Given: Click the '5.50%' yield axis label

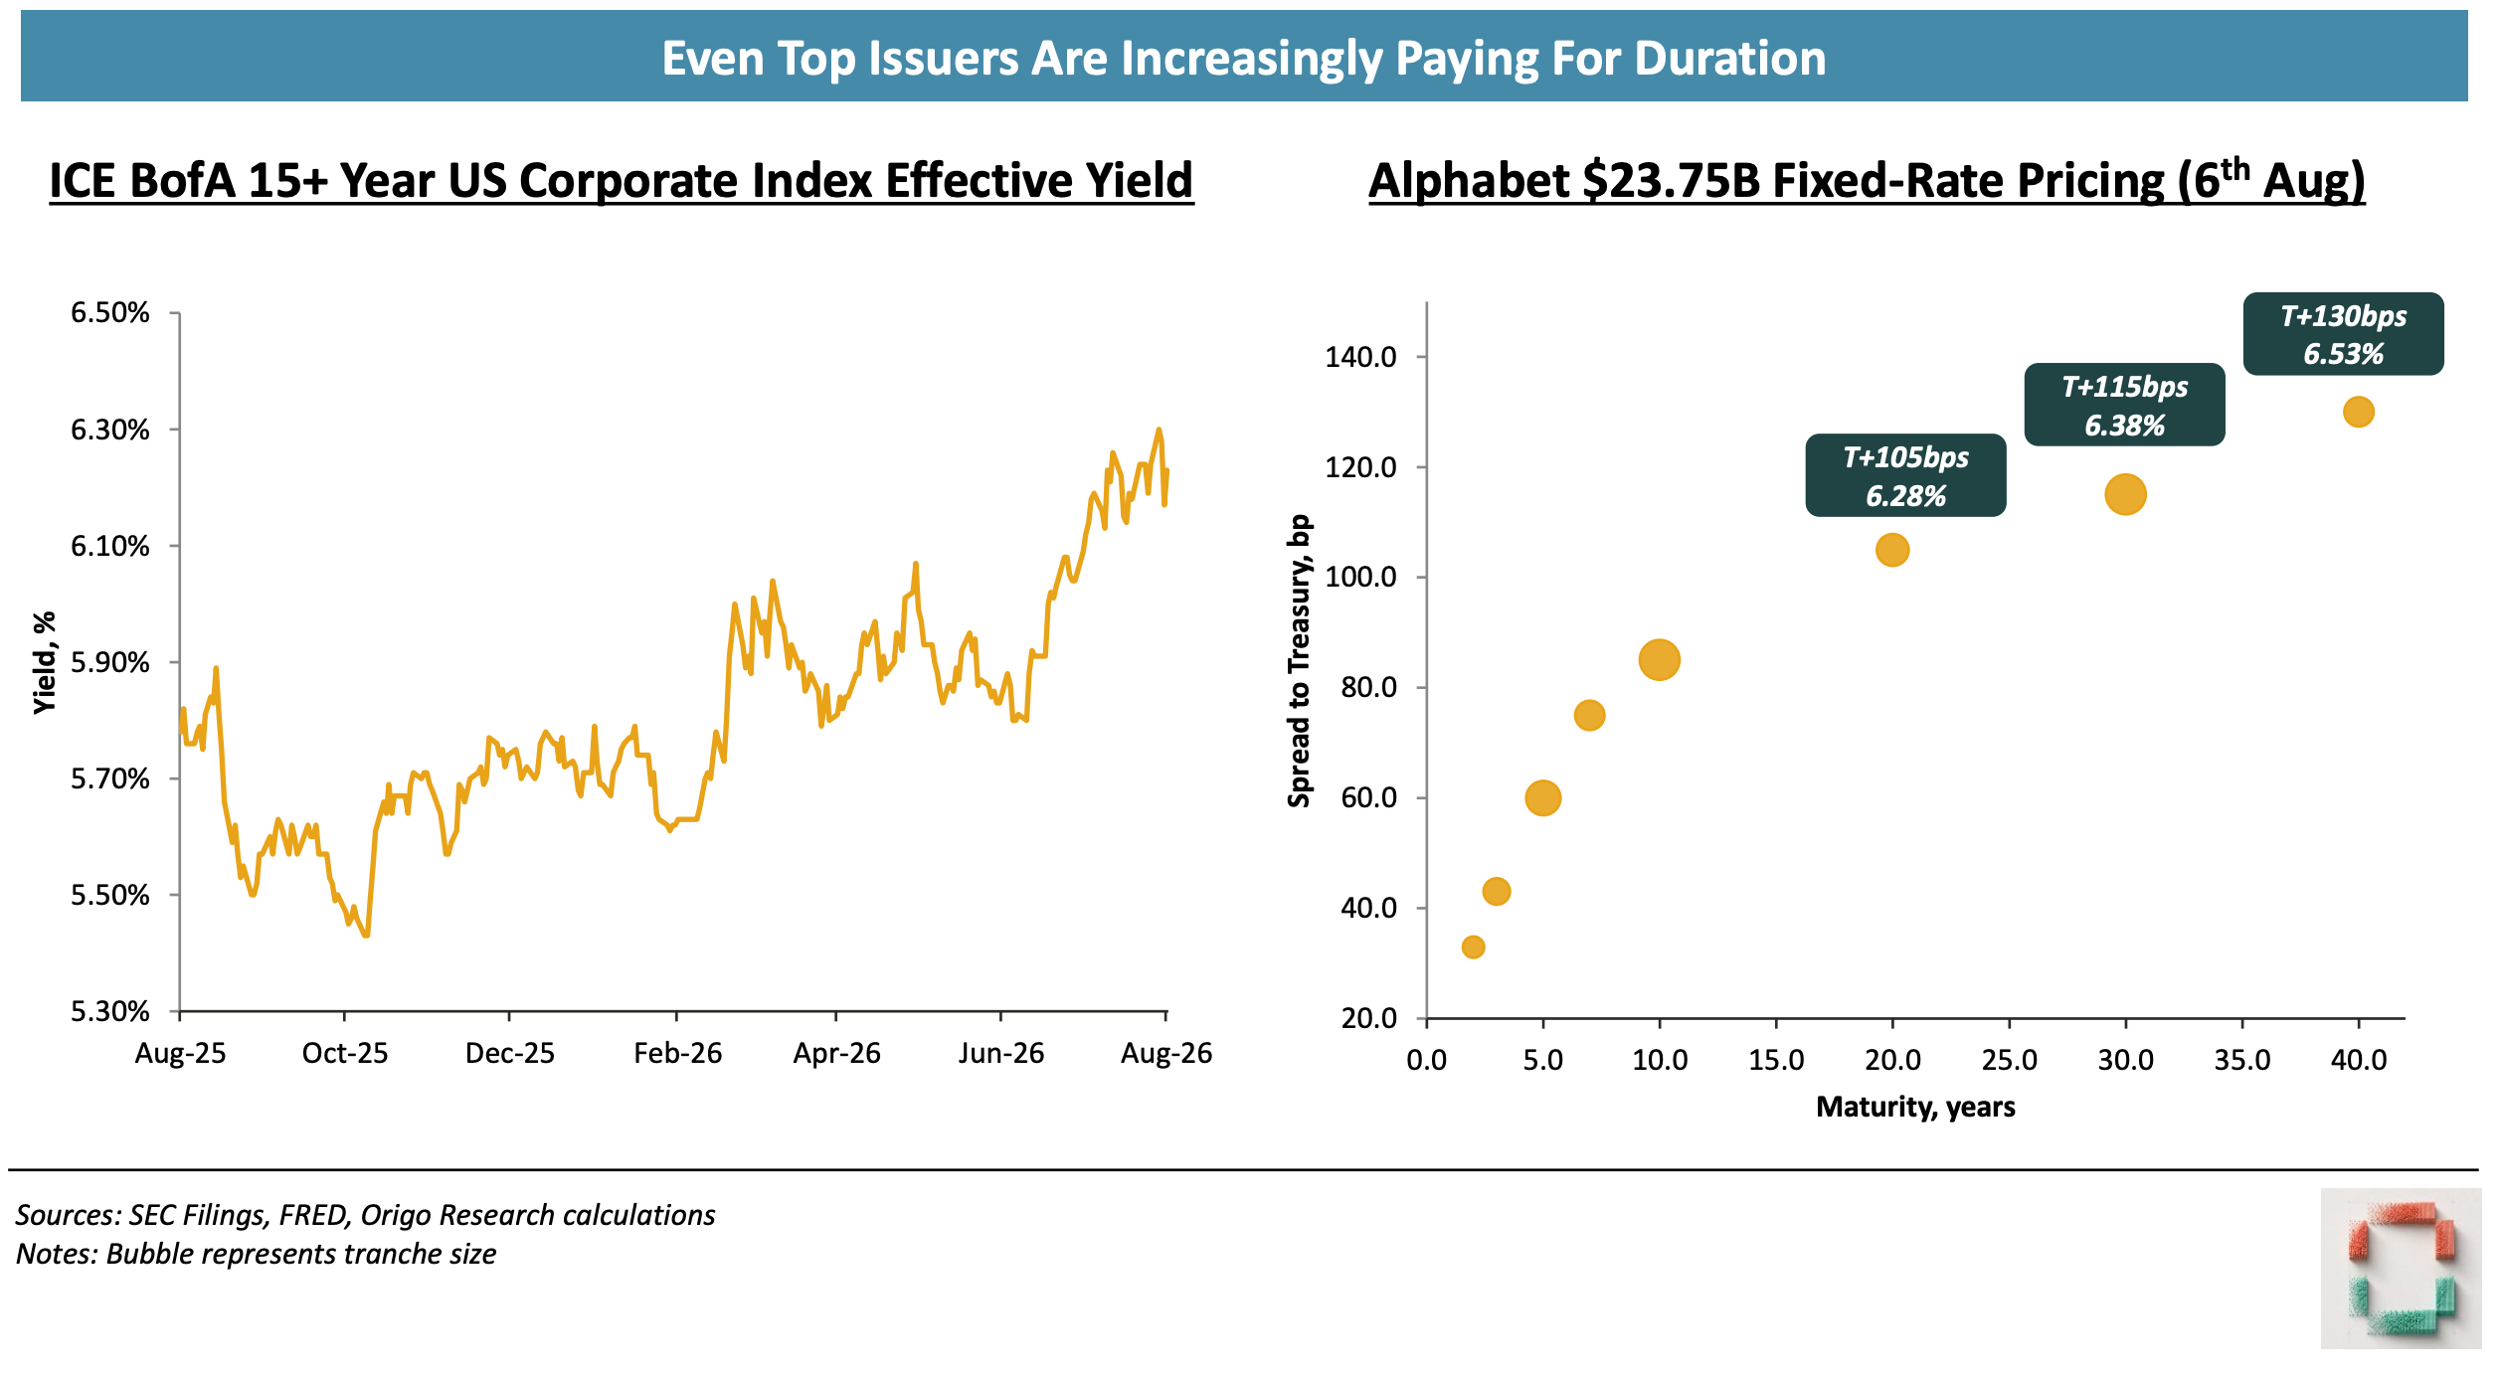Looking at the screenshot, I should (109, 895).
